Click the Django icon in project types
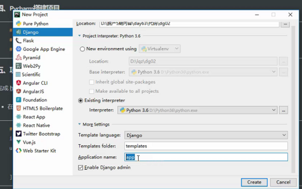This screenshot has width=302, height=189. pos(19,32)
